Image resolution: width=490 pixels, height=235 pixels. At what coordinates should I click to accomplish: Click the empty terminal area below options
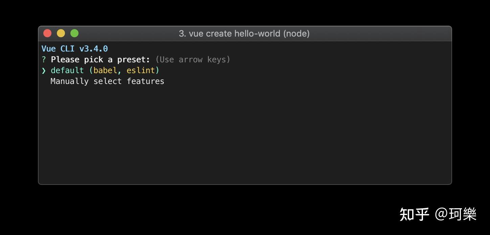tap(245, 135)
